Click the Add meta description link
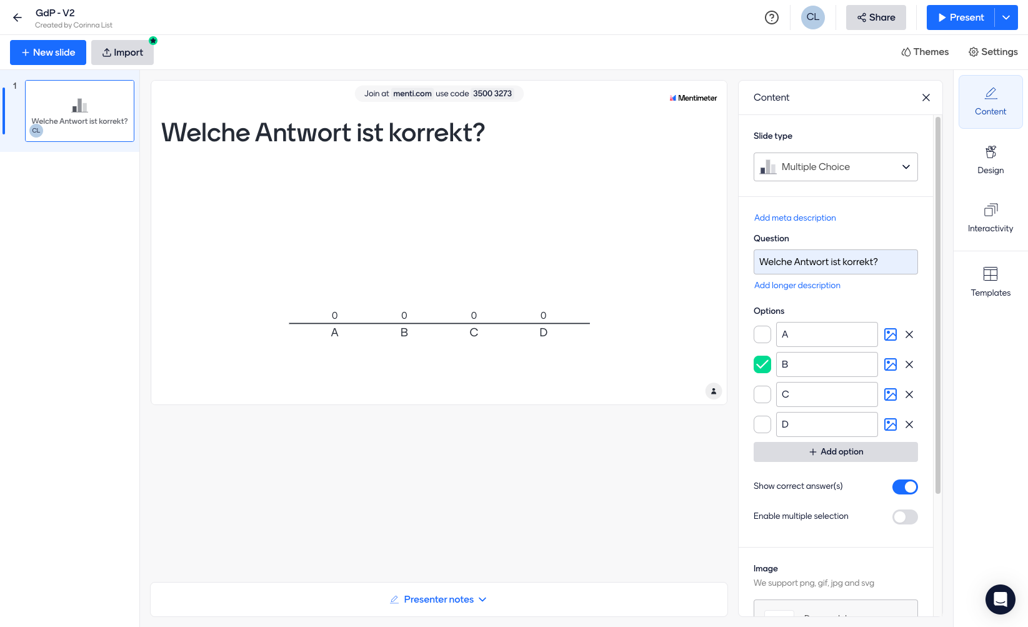 [795, 218]
